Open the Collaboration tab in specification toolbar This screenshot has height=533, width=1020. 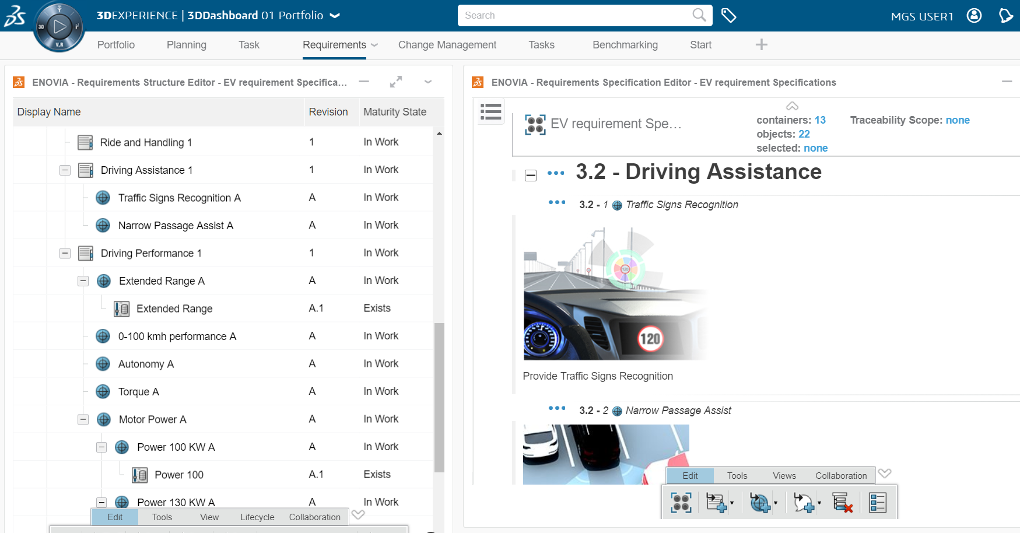[x=841, y=476]
